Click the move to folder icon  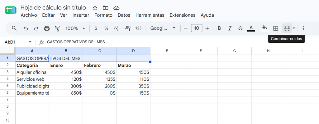click(105, 8)
